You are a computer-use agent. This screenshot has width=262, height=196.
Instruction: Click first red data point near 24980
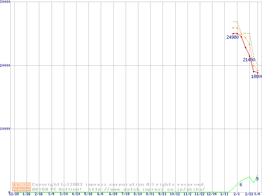pyautogui.click(x=233, y=33)
